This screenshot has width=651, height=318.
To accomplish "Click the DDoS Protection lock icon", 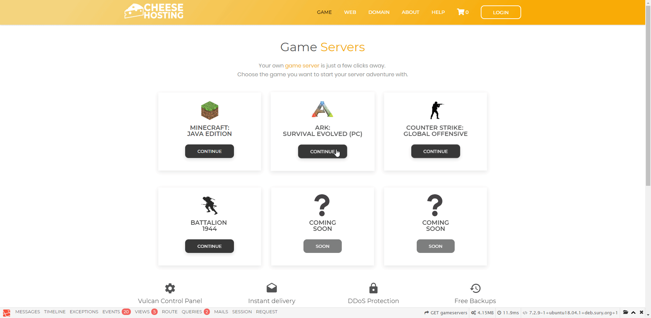I will click(373, 288).
